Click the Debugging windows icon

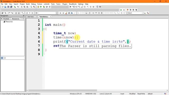pyautogui.click(x=97, y=7)
